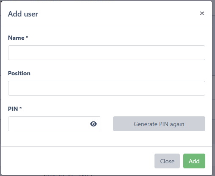Click the asterisk beside the Name label
The image size is (215, 176).
(x=27, y=37)
